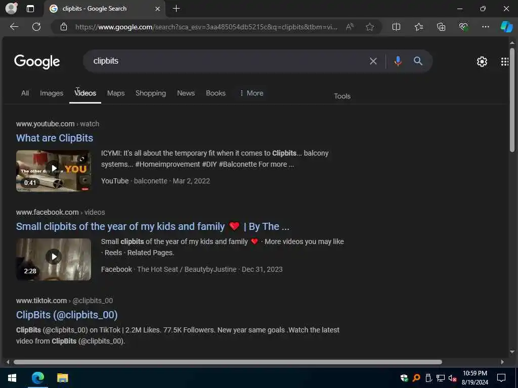View site information lock icon

pos(64,27)
